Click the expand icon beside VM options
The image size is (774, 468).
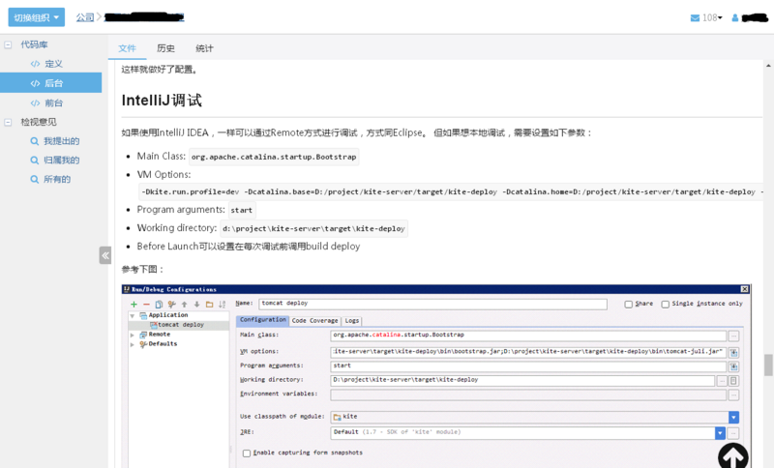click(x=734, y=352)
